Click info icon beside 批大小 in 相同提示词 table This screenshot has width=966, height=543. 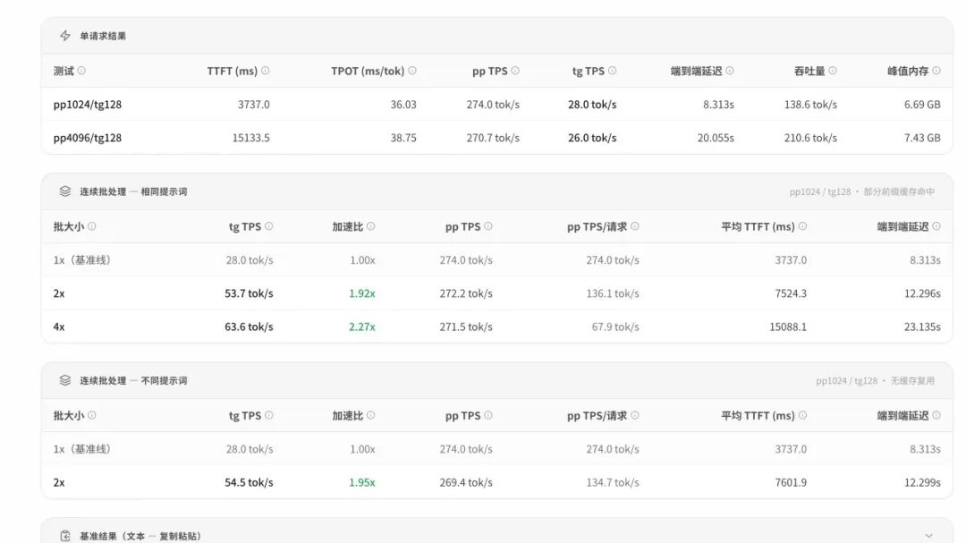92,226
